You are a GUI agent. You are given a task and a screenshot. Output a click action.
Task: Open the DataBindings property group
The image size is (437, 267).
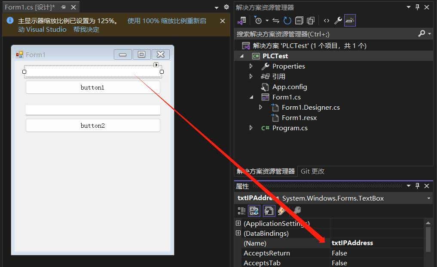pos(239,233)
